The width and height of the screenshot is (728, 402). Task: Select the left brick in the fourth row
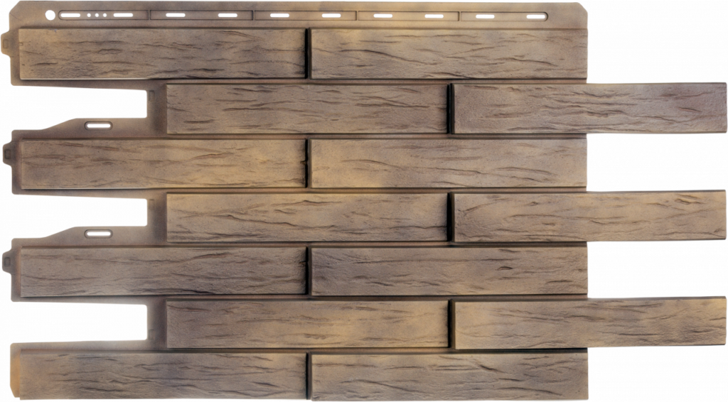pos(306,217)
